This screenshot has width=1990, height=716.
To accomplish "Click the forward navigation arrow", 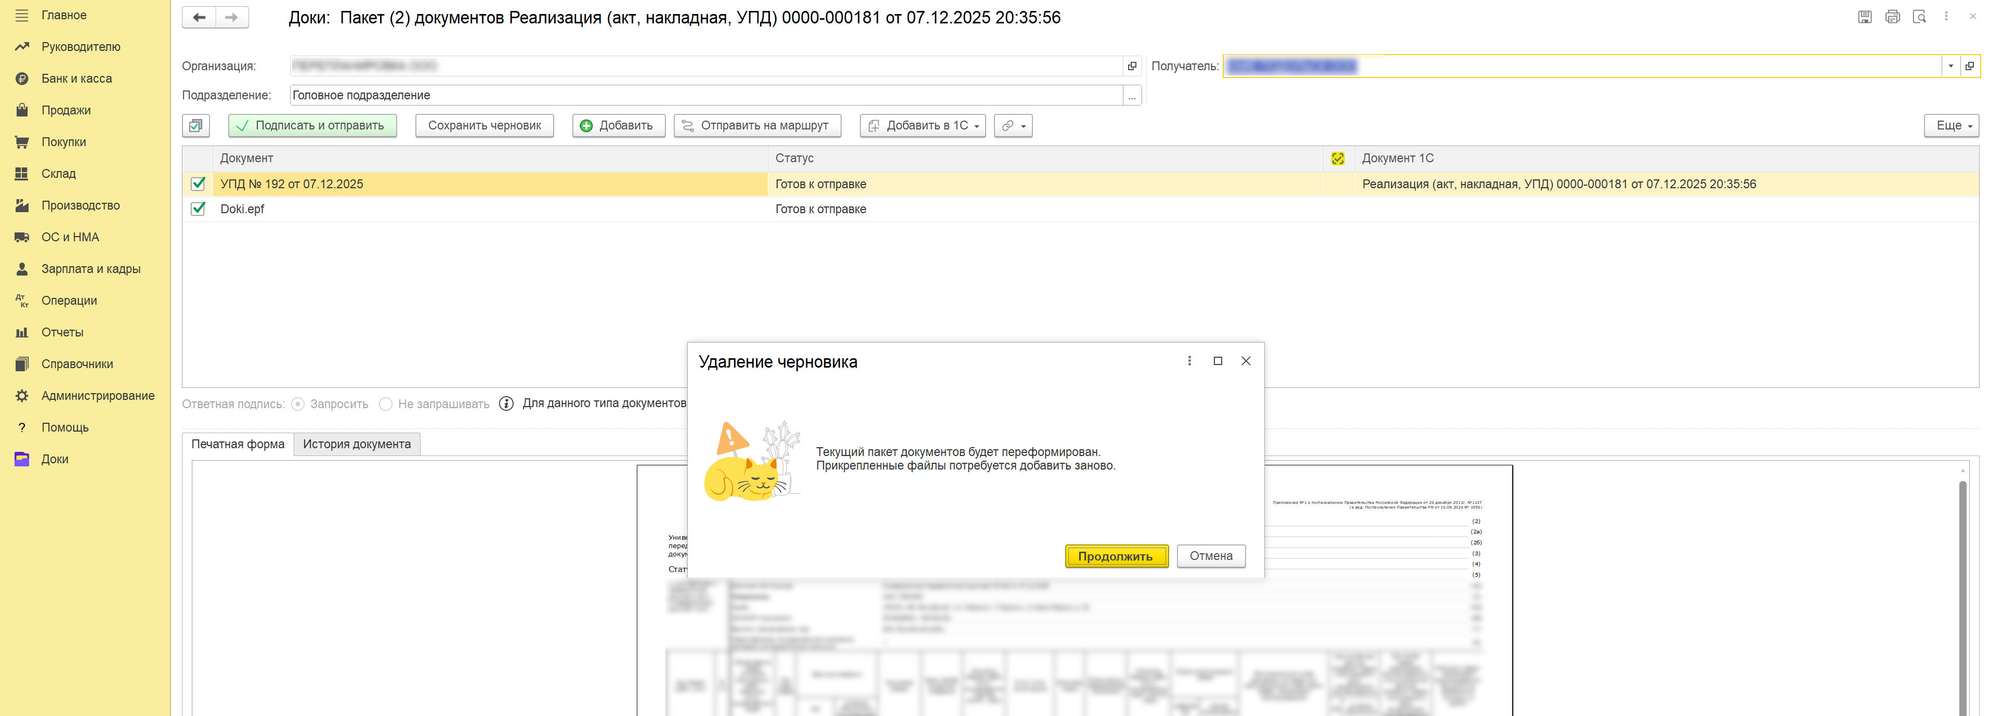I will [232, 17].
